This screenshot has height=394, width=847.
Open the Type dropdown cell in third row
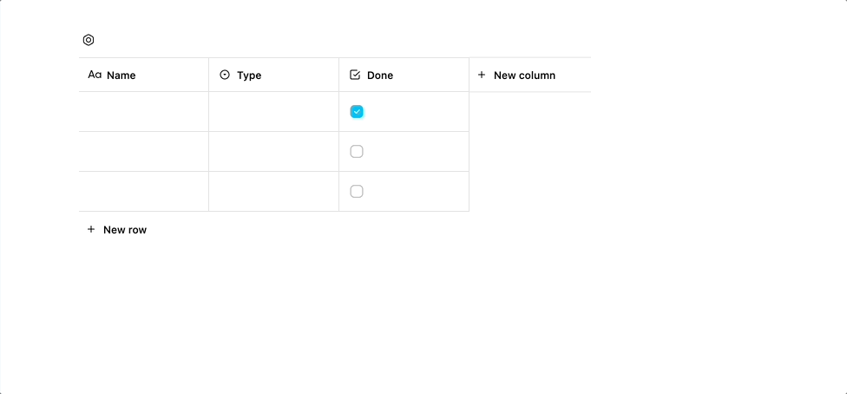[274, 191]
